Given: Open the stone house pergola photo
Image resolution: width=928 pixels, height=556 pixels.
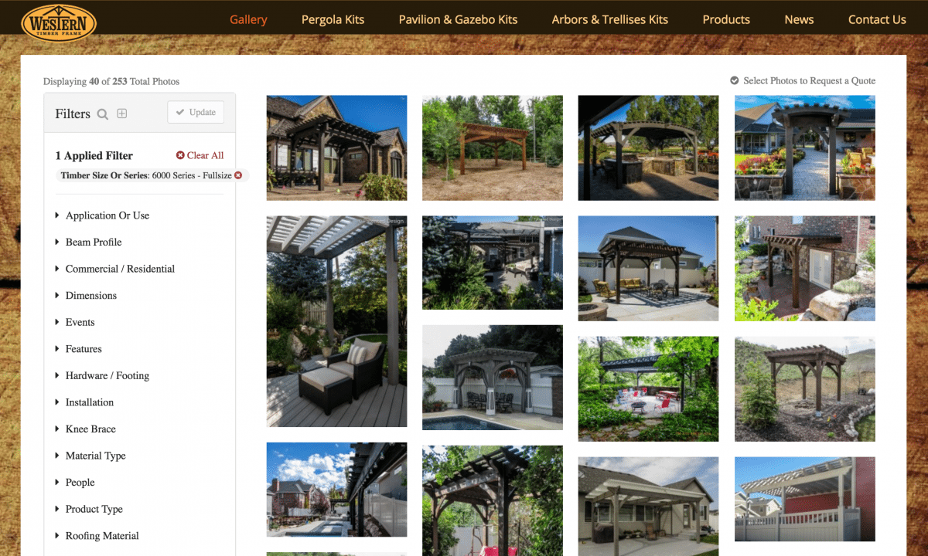Looking at the screenshot, I should 336,148.
